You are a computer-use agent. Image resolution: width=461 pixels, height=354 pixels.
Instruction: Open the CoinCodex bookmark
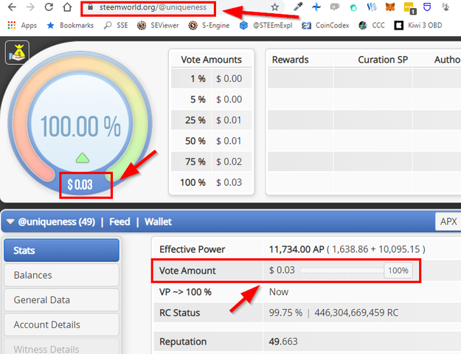pos(325,26)
